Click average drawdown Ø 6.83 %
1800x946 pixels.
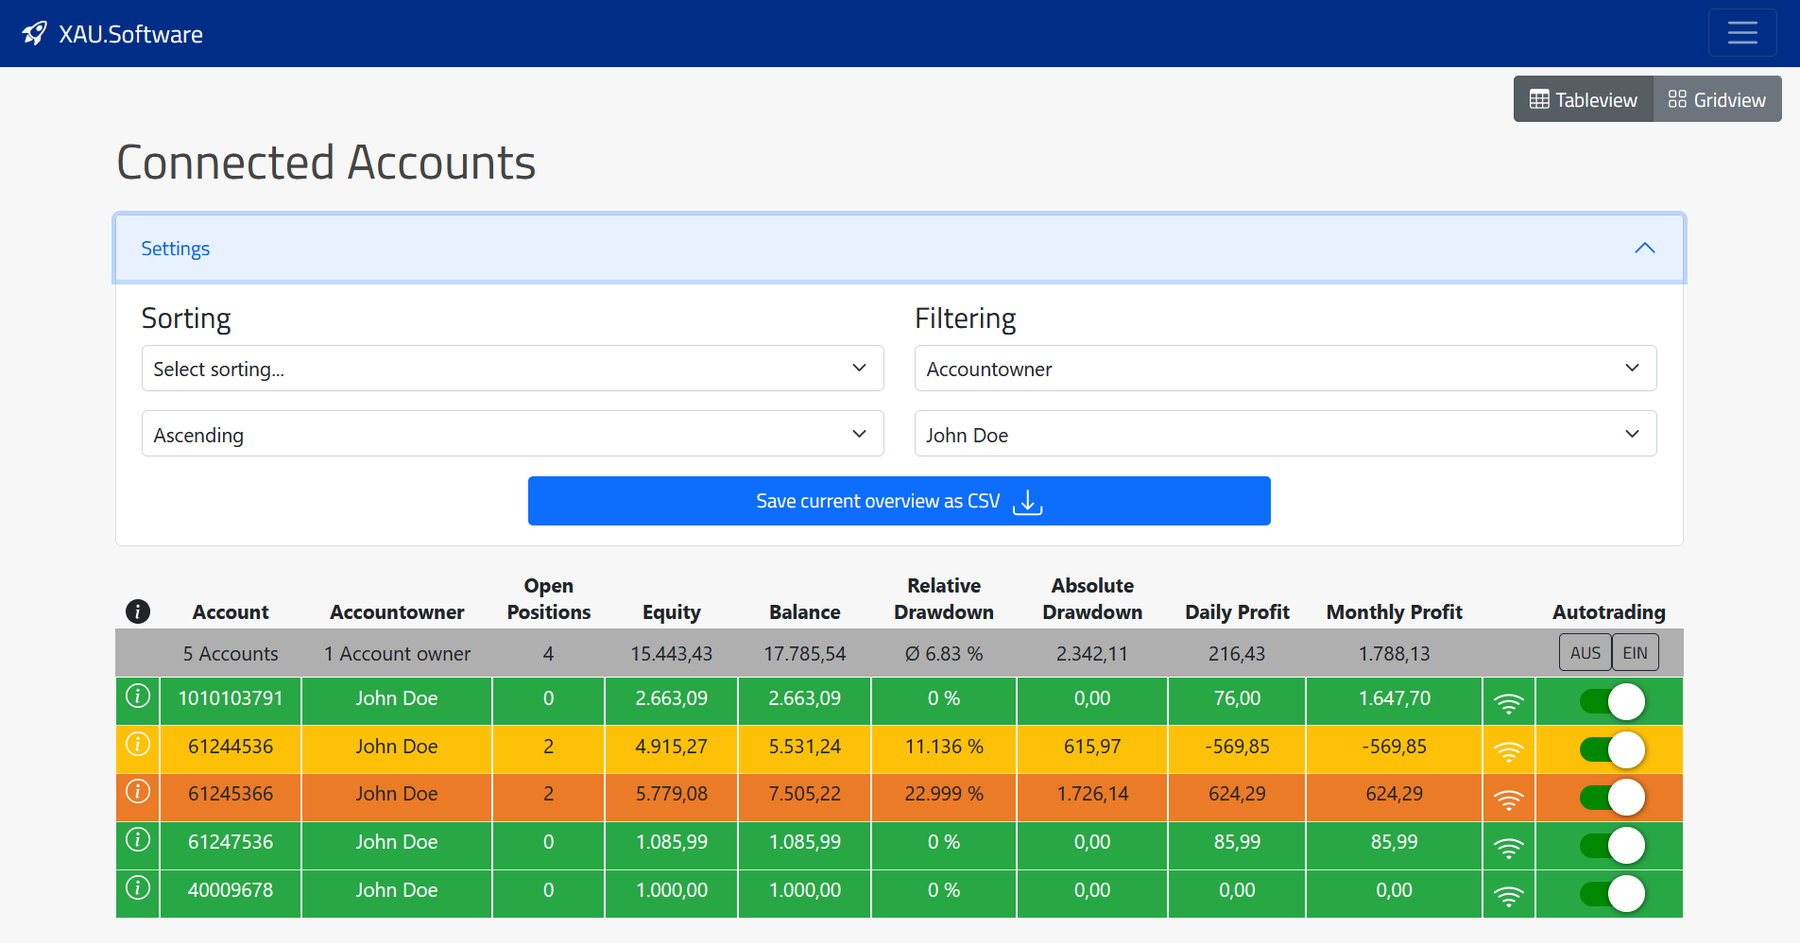[x=943, y=654]
